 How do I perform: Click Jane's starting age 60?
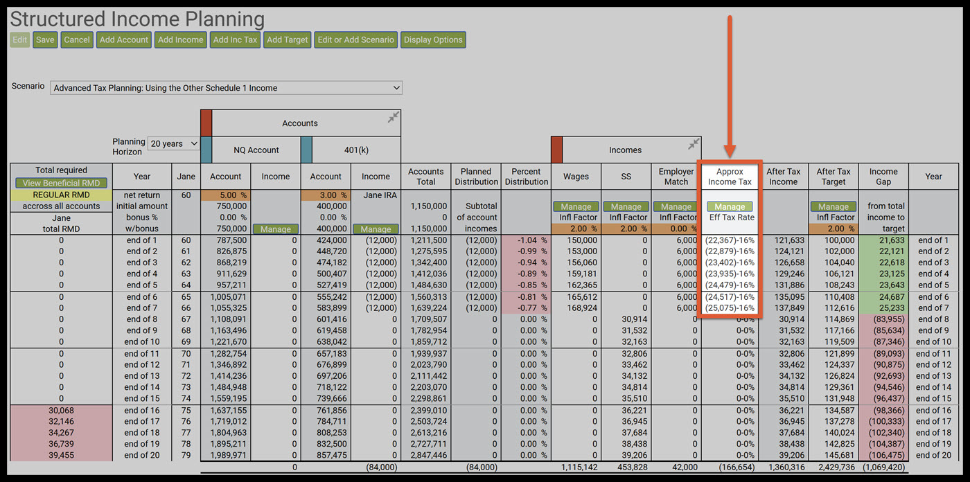click(185, 195)
